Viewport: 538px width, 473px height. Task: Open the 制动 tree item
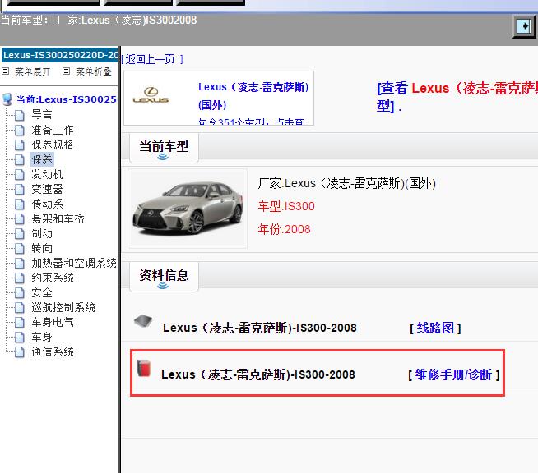[x=42, y=233]
